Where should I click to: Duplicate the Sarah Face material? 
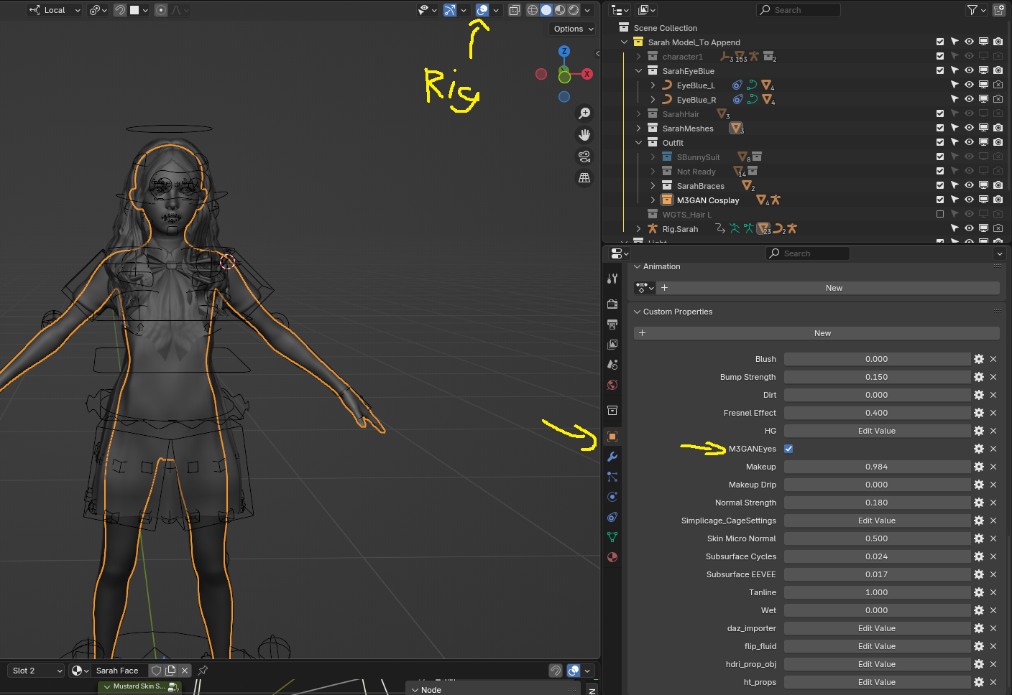[170, 671]
